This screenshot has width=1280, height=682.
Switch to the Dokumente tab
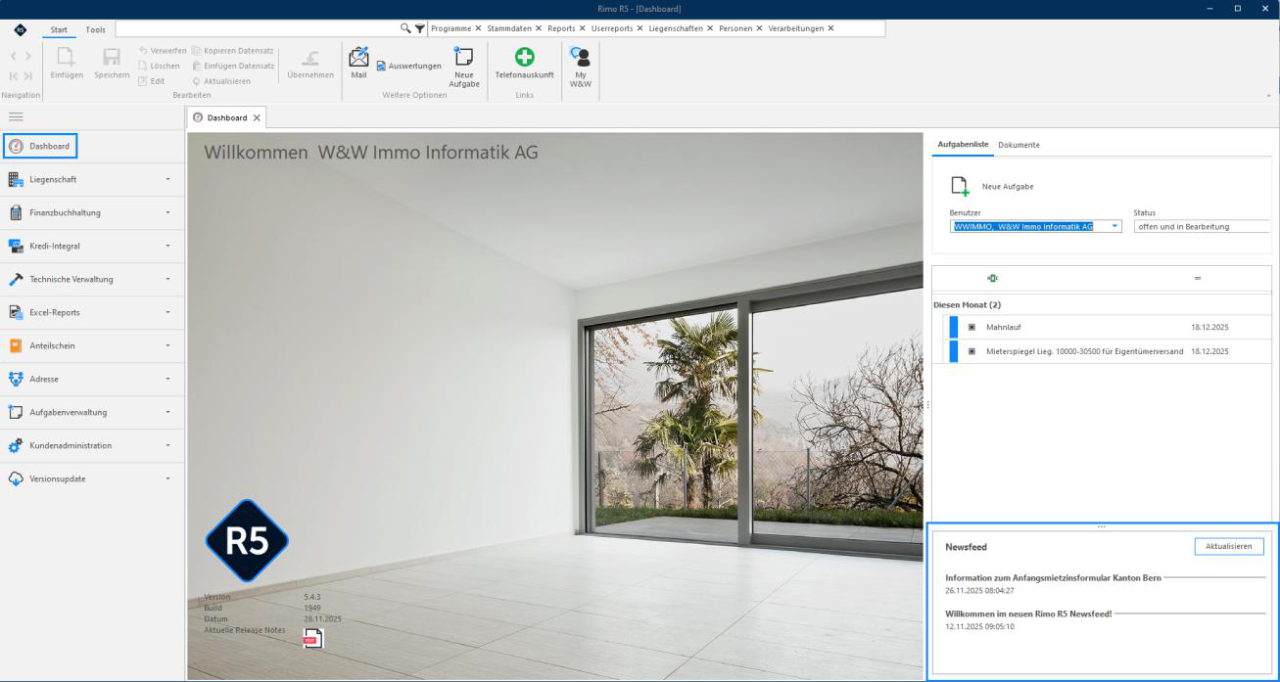click(1019, 145)
